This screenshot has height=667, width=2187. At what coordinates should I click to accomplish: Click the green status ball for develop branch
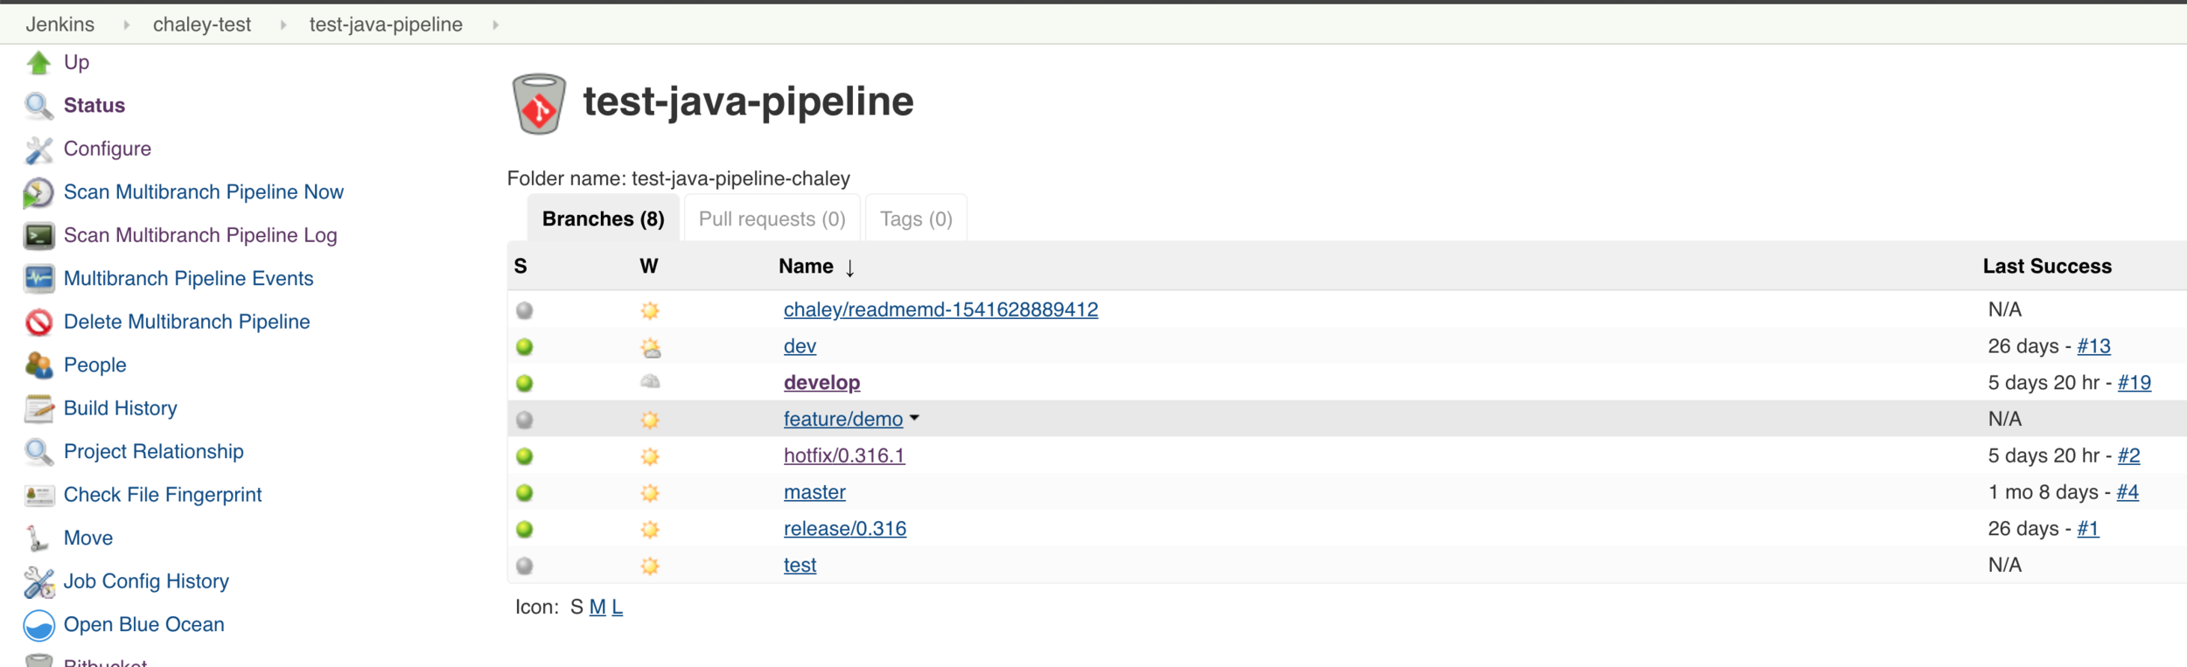click(x=525, y=383)
